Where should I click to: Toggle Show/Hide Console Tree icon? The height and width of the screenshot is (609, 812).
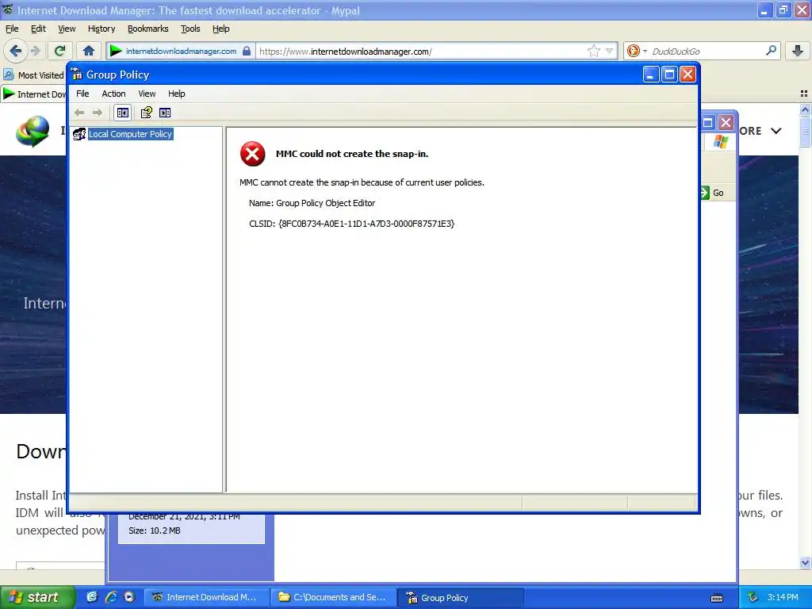[x=123, y=113]
